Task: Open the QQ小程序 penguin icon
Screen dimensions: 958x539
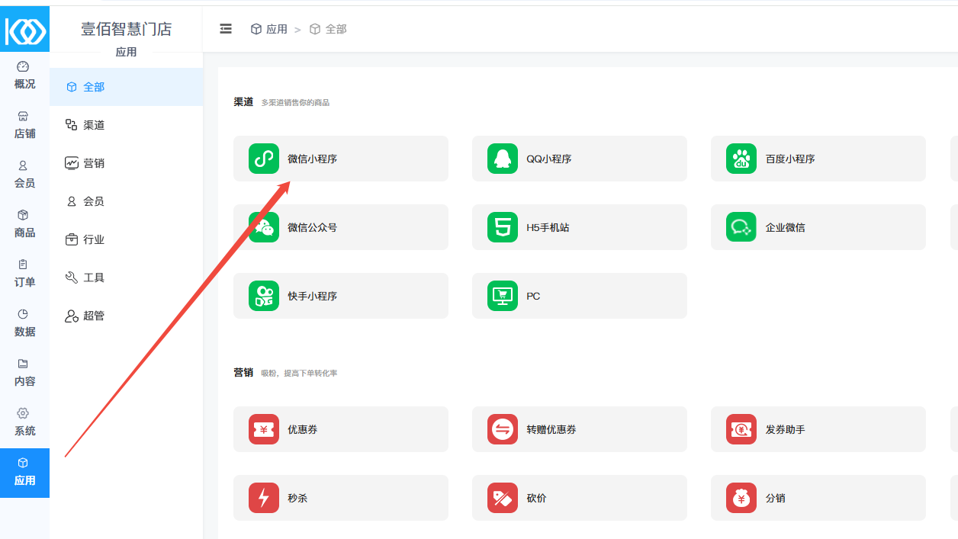Action: [x=503, y=159]
